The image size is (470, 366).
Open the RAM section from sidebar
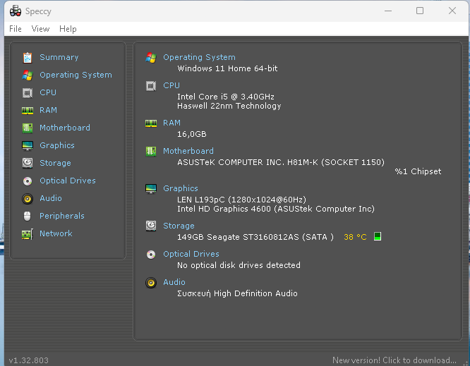click(x=48, y=110)
